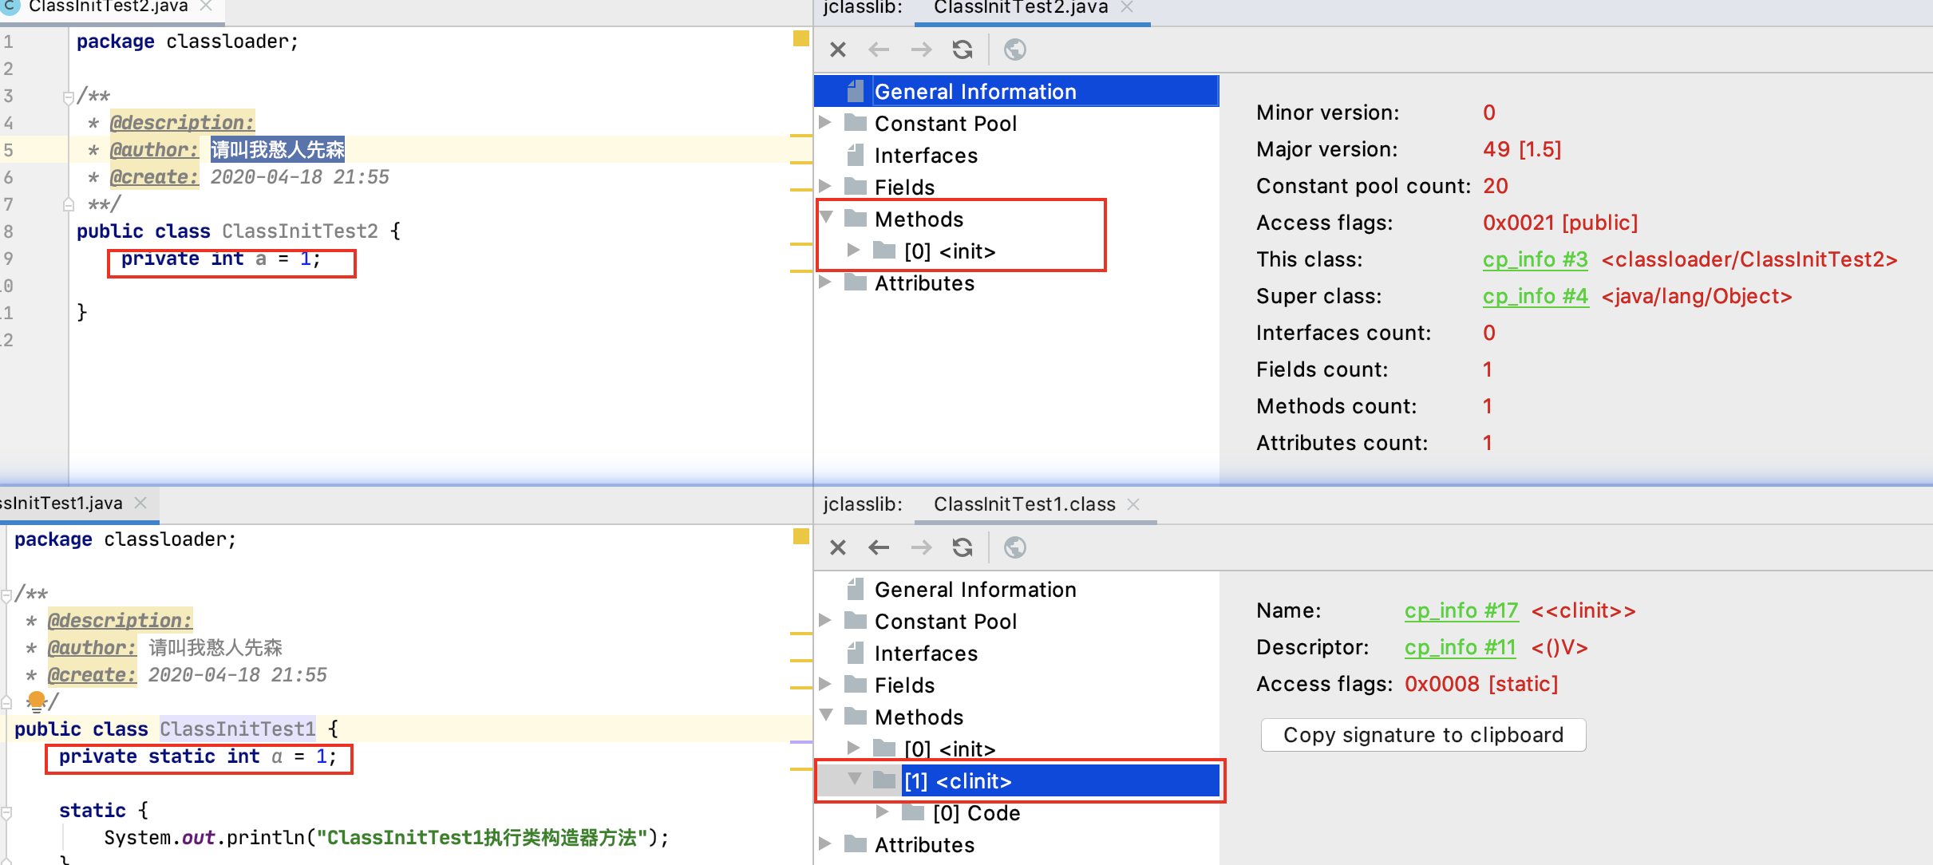Click the close X icon in upper jclasslib toolbar

click(x=837, y=49)
